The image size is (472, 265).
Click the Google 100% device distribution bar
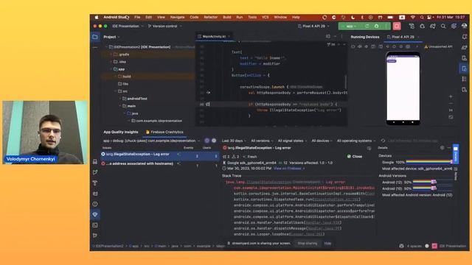point(429,162)
